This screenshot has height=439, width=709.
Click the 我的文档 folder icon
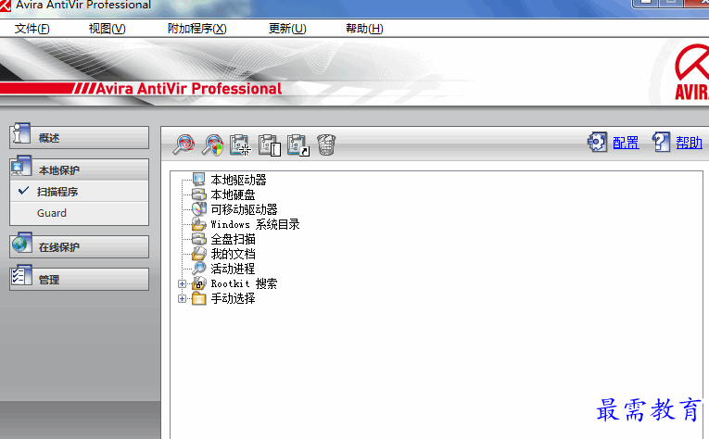click(199, 254)
